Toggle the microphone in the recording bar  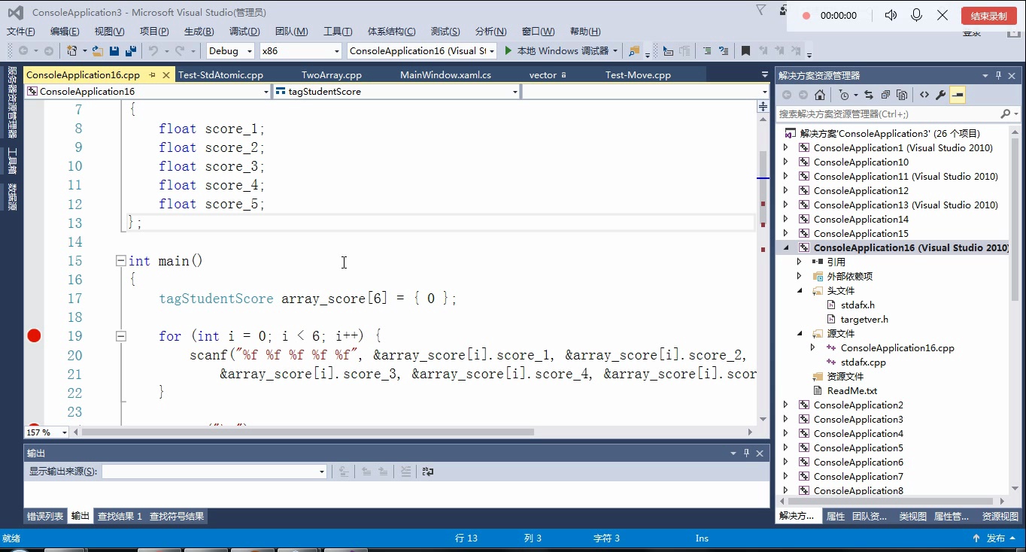[916, 15]
